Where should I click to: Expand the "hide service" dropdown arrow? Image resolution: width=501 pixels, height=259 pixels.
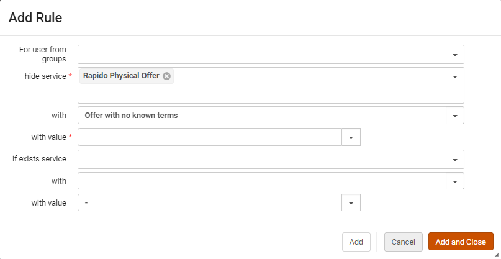455,76
